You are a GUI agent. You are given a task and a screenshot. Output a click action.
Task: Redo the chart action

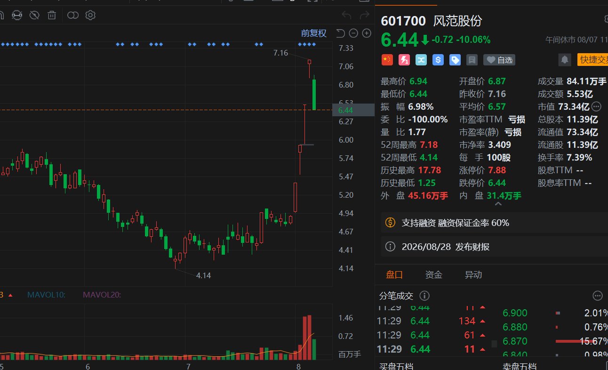364,16
